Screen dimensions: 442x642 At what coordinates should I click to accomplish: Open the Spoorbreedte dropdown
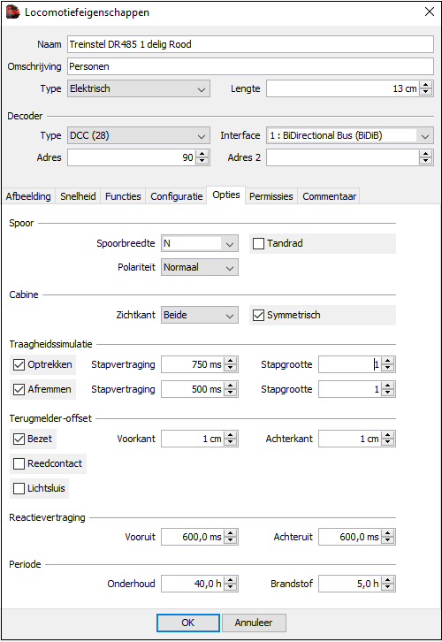[200, 243]
